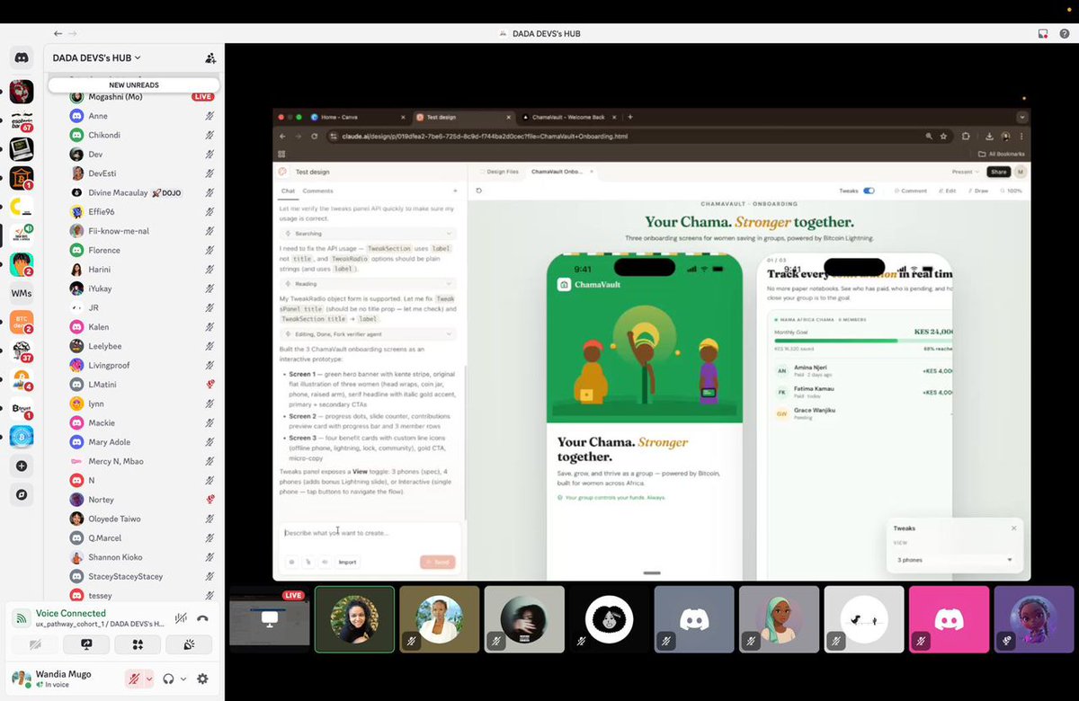Toggle the Tweaks switch in Claude design
Screen dimensions: 1079x701
(x=869, y=191)
